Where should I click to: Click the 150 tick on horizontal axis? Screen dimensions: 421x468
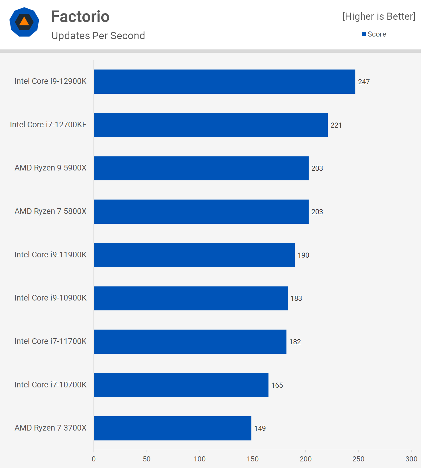(253, 459)
